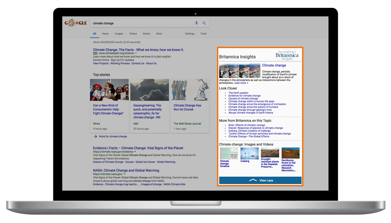The height and width of the screenshot is (223, 391).
Task: Open NASA Climate Kids sitelink
Action: pos(174,184)
